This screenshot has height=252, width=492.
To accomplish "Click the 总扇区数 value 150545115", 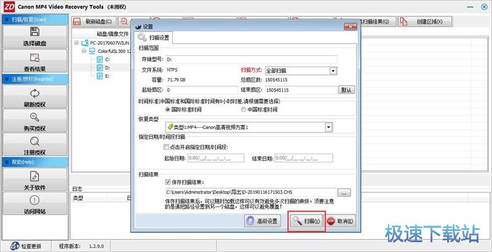I will [x=276, y=80].
